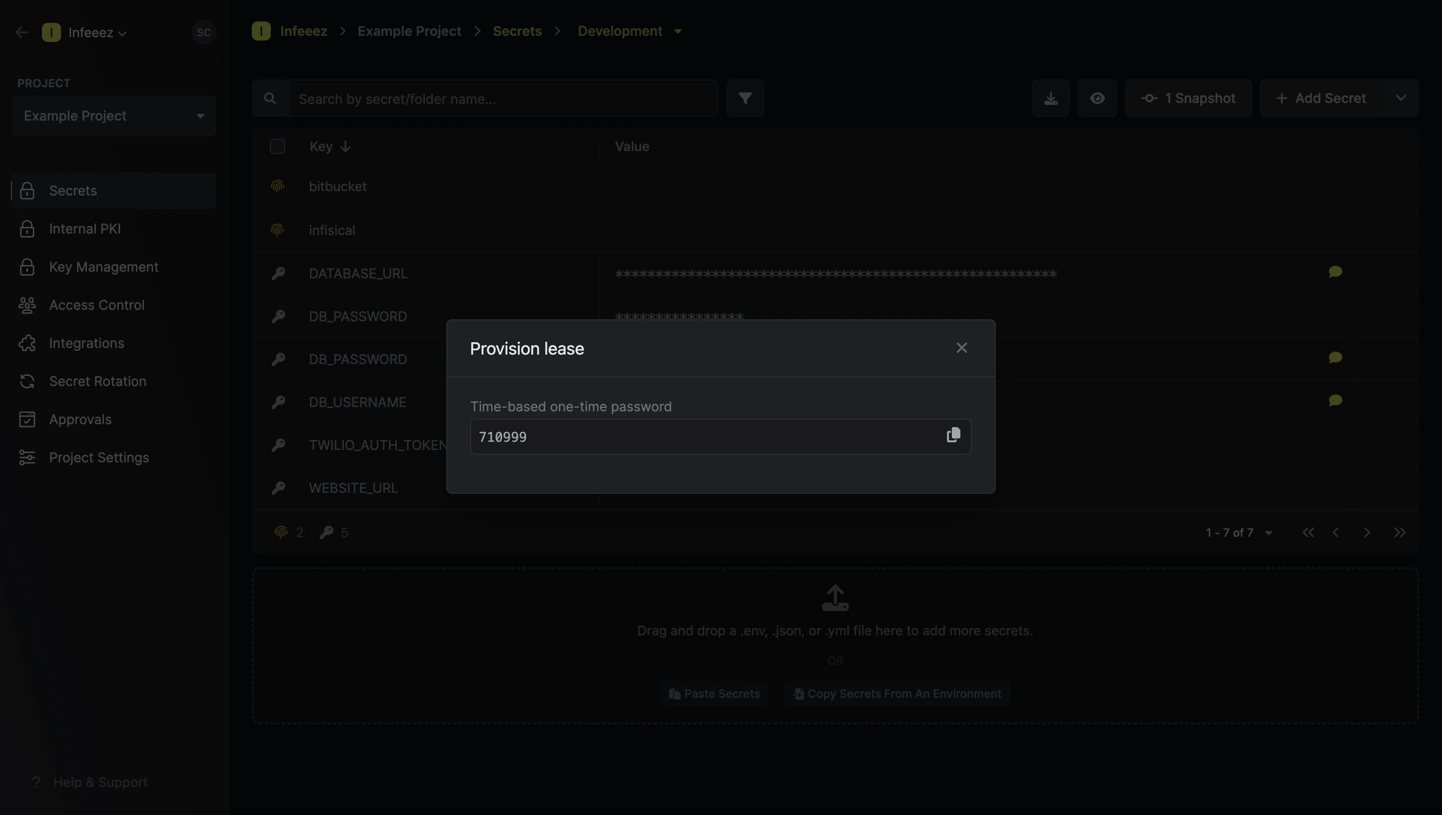The image size is (1442, 815).
Task: Close the Provision lease dialog
Action: click(961, 348)
